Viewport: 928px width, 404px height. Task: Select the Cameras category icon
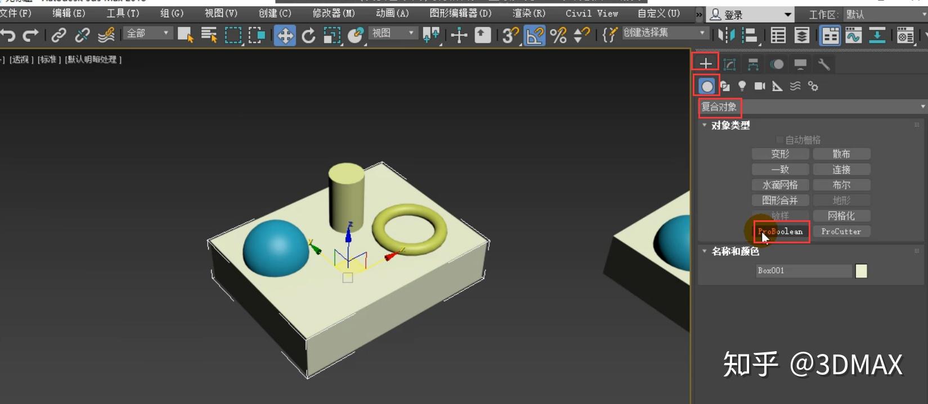coord(760,86)
